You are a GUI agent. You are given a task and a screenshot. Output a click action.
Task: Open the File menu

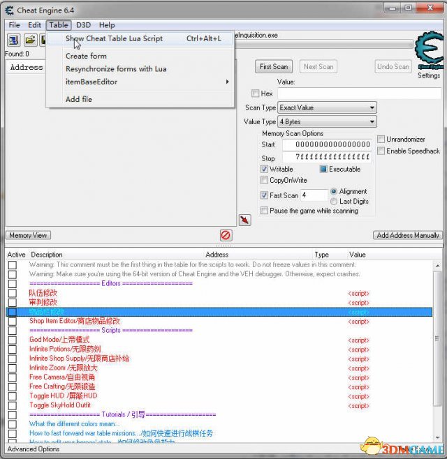(14, 25)
